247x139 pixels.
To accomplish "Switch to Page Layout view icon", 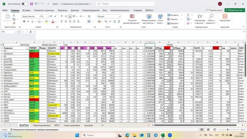I will point(208,130).
